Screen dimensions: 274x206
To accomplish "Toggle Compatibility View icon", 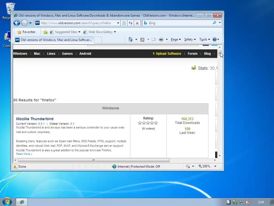I will tap(124, 23).
